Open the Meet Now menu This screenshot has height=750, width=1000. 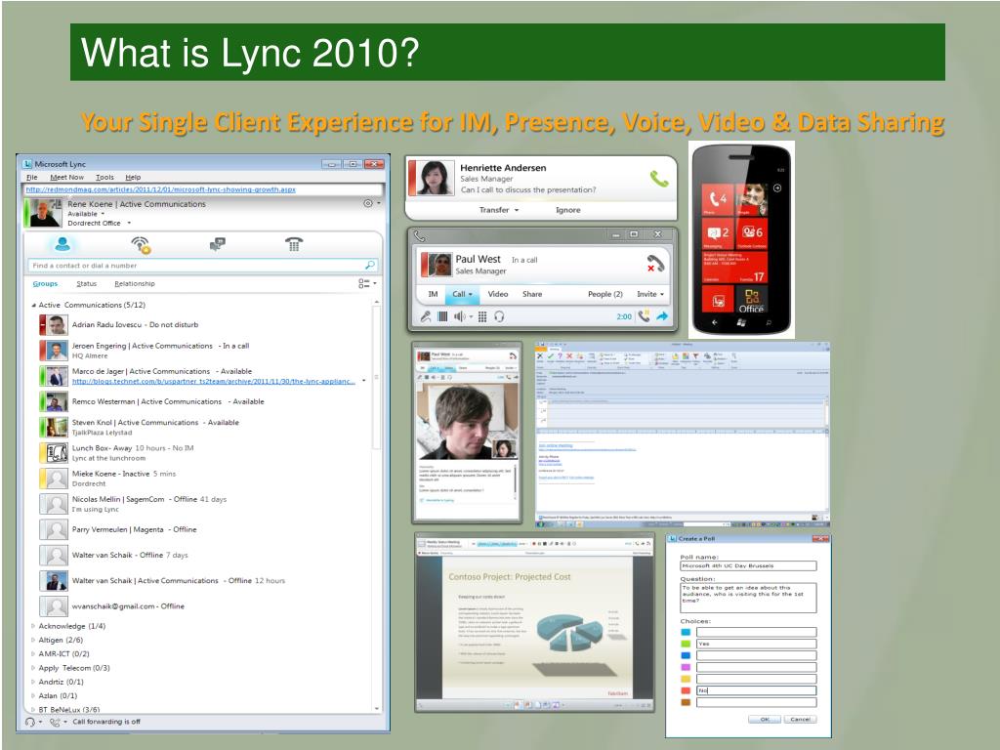pyautogui.click(x=67, y=178)
